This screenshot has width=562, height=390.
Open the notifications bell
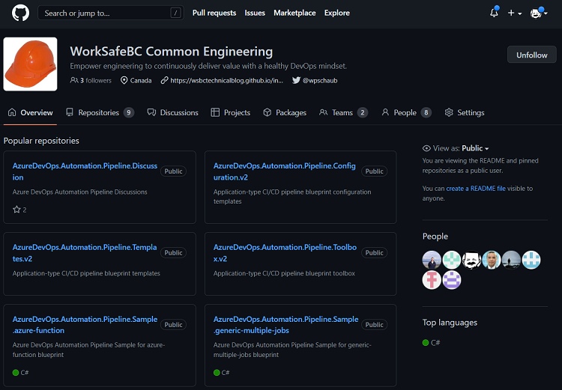495,13
